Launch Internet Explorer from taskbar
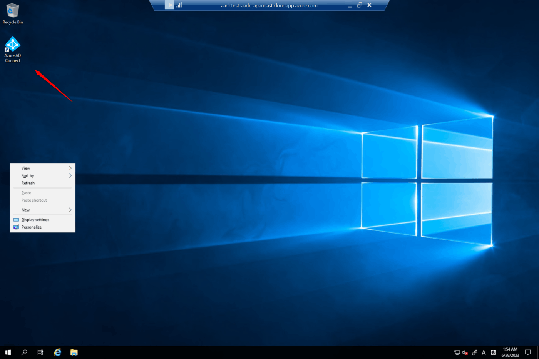 (57, 352)
